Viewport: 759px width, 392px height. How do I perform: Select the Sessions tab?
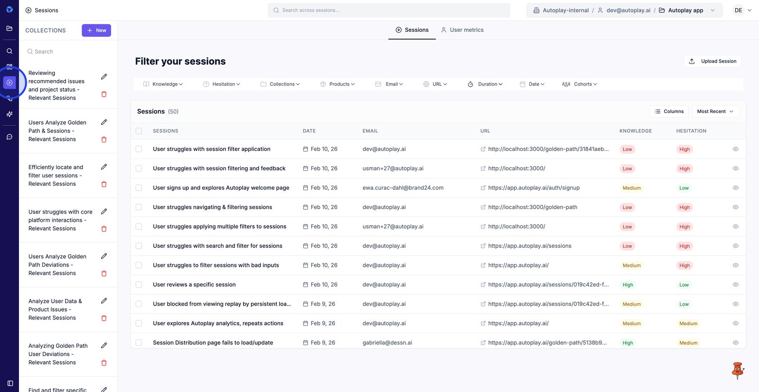pos(412,30)
